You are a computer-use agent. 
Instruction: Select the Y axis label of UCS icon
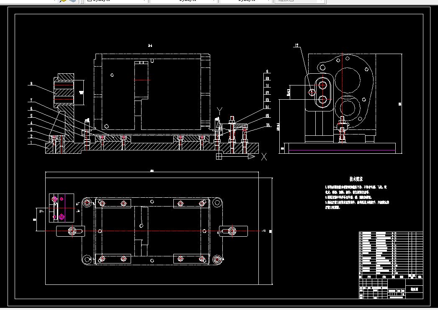tap(220, 111)
